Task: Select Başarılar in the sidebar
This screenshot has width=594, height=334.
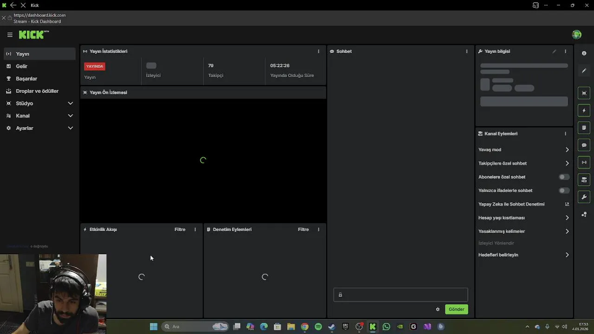Action: pos(40,79)
